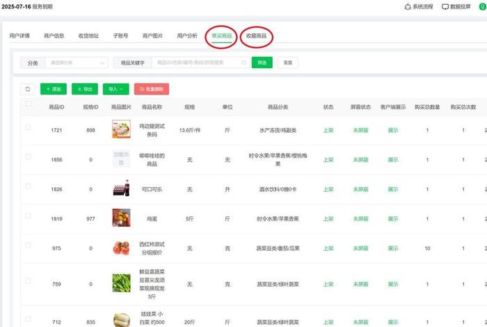Image resolution: width=487 pixels, height=327 pixels.
Task: Switch to the 用户分析 tab
Action: point(187,35)
